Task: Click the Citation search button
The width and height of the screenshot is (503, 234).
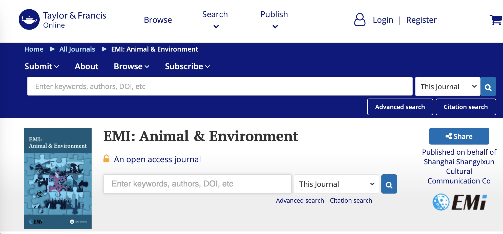Action: [x=466, y=107]
